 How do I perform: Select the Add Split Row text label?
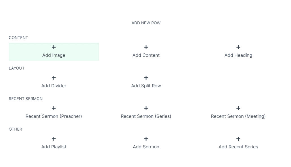(146, 86)
